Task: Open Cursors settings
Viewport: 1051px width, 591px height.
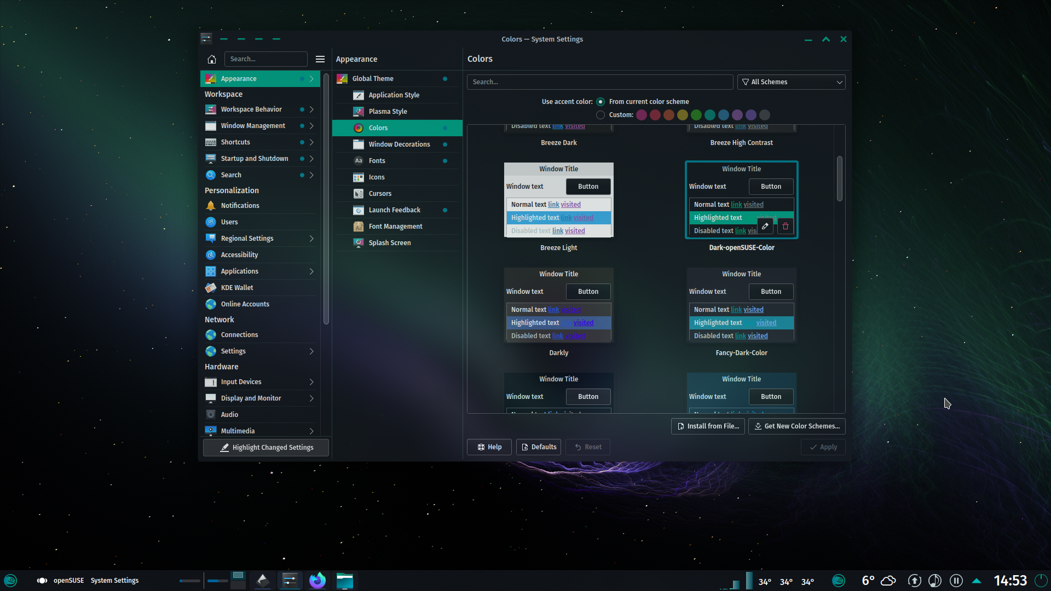Action: click(x=397, y=194)
